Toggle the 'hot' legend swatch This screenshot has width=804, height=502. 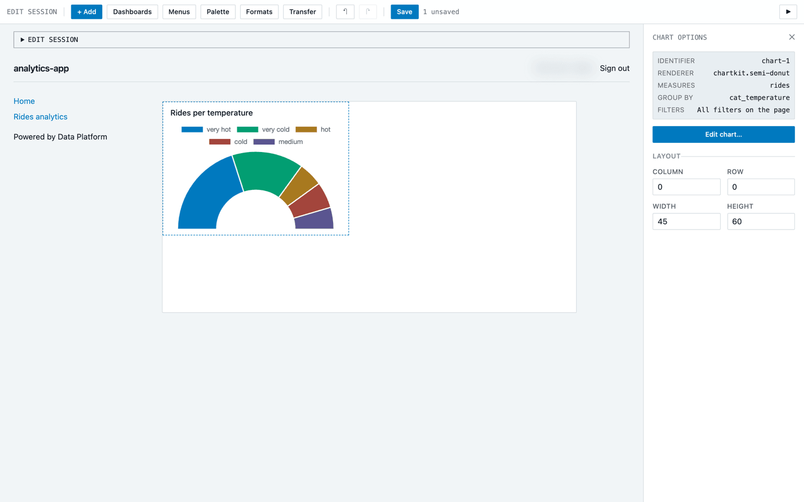[x=306, y=130]
